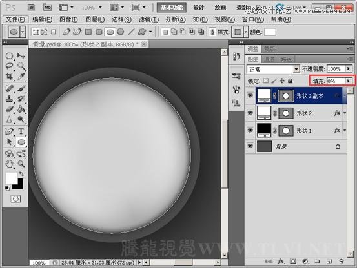Image resolution: width=357 pixels, height=268 pixels.
Task: Launch Mini Bridge
Action: 47,8
